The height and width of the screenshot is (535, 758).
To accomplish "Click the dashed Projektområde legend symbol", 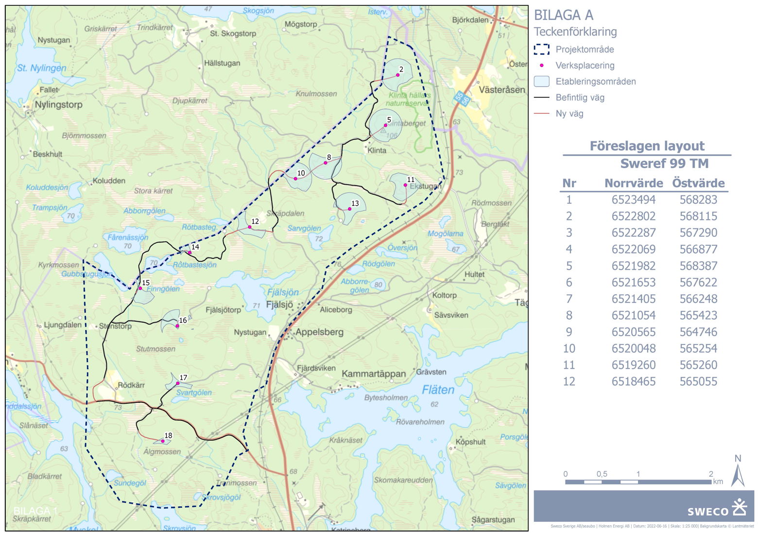I will pyautogui.click(x=542, y=50).
